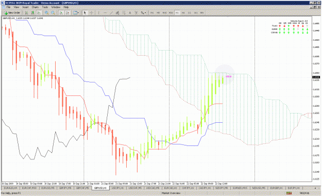
Task: Select the trendline drawing tool
Action: (111, 13)
